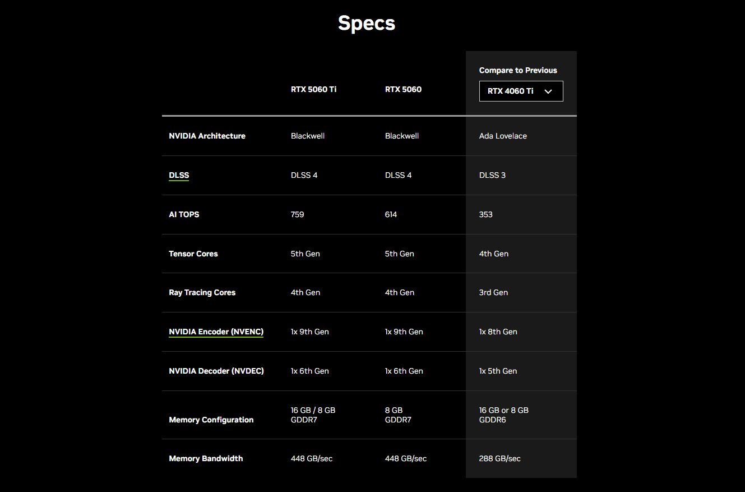Click the Specs page heading
The height and width of the screenshot is (492, 745).
pyautogui.click(x=367, y=23)
